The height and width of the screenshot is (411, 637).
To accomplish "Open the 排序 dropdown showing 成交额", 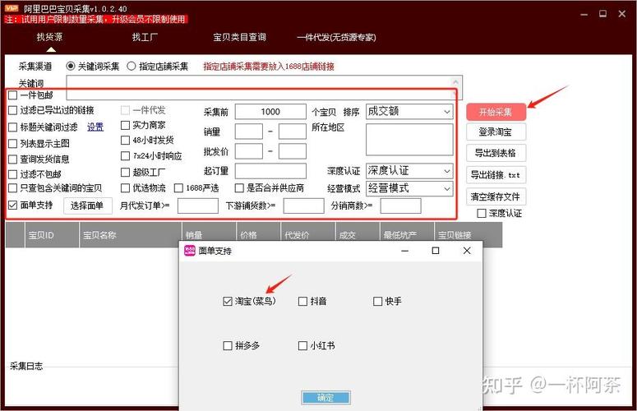I will coord(409,111).
